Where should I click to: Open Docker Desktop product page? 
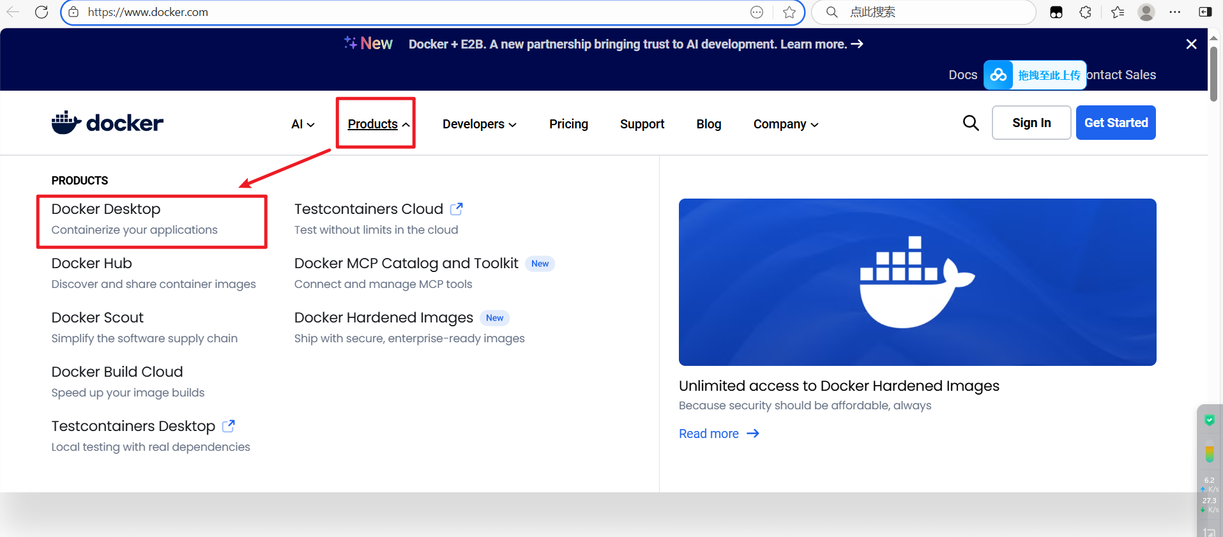click(106, 209)
